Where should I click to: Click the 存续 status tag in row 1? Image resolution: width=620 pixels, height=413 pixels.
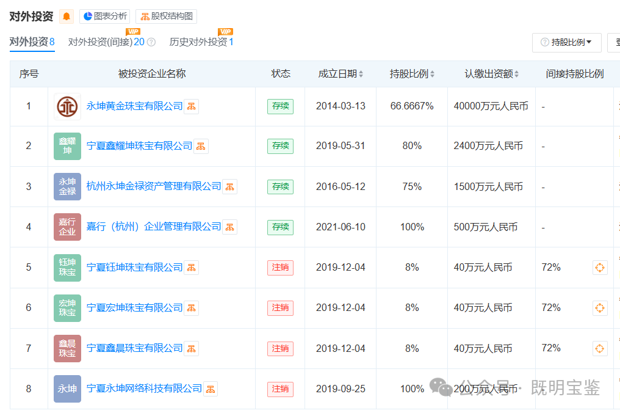pyautogui.click(x=279, y=106)
